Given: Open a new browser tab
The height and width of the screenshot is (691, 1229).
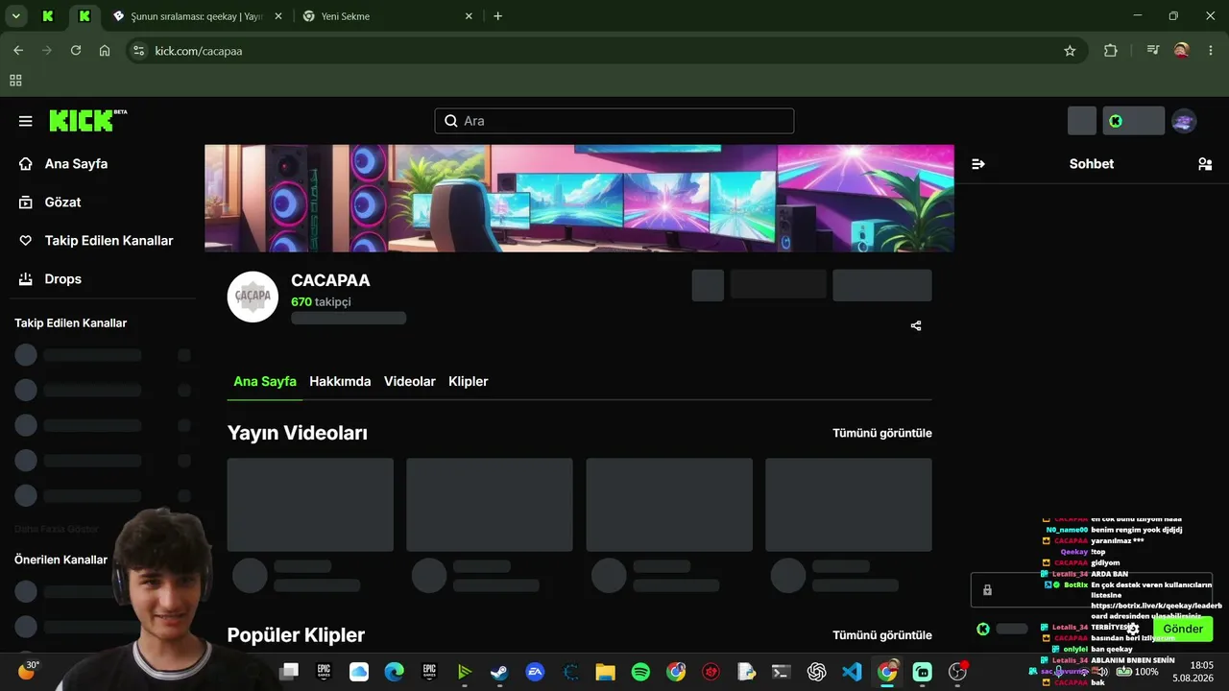Looking at the screenshot, I should (x=497, y=16).
